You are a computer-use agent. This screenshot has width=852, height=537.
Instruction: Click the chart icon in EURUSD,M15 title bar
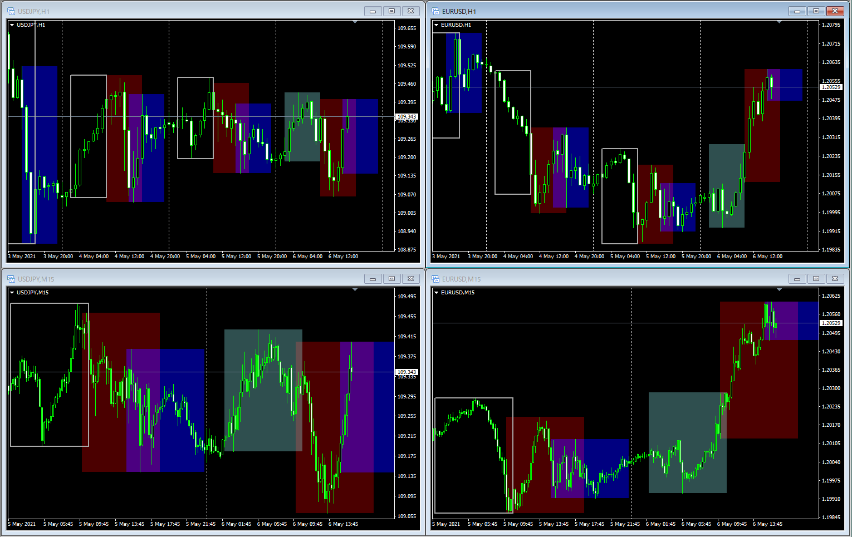435,279
